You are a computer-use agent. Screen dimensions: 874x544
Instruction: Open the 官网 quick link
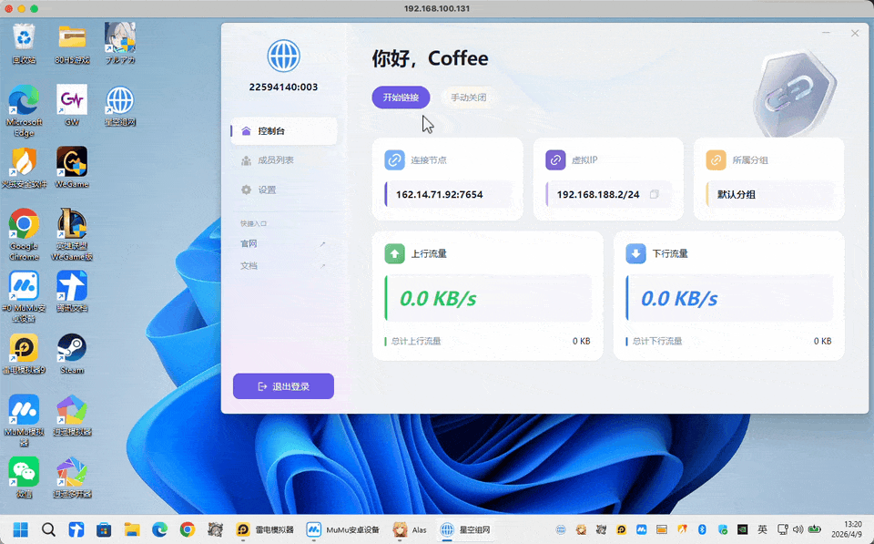click(283, 244)
